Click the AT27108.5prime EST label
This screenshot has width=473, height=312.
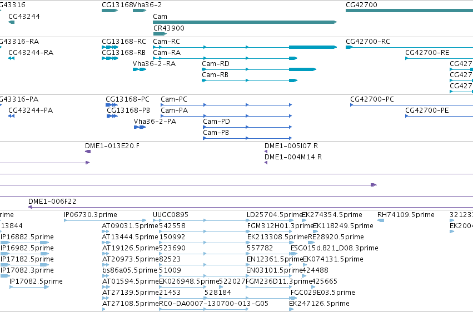(130, 304)
